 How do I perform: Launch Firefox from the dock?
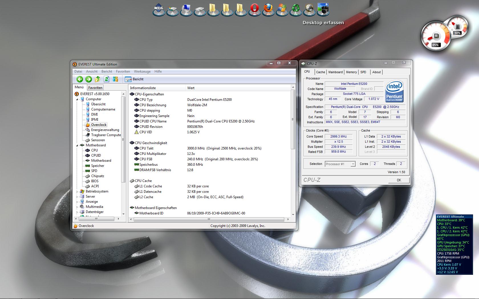268,9
